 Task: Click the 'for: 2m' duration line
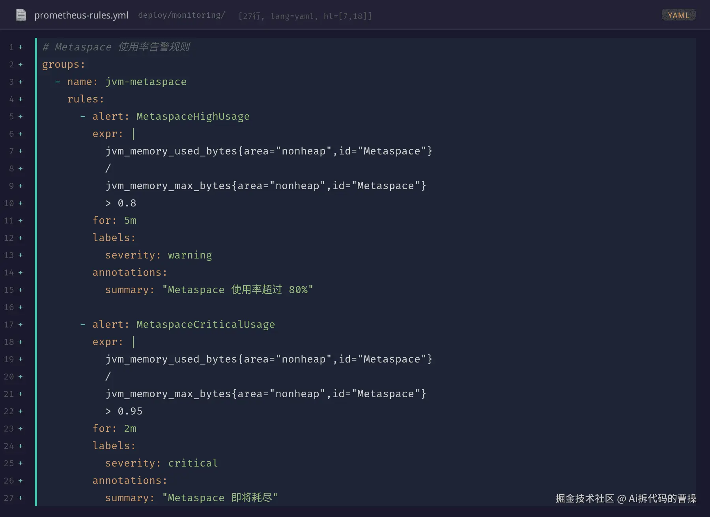pos(114,429)
